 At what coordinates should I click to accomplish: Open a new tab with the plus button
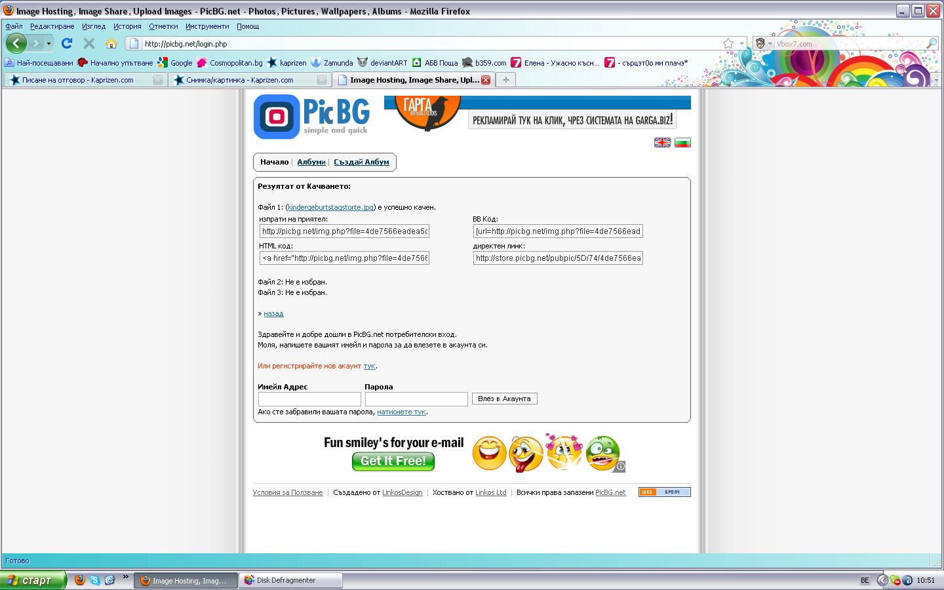(505, 80)
